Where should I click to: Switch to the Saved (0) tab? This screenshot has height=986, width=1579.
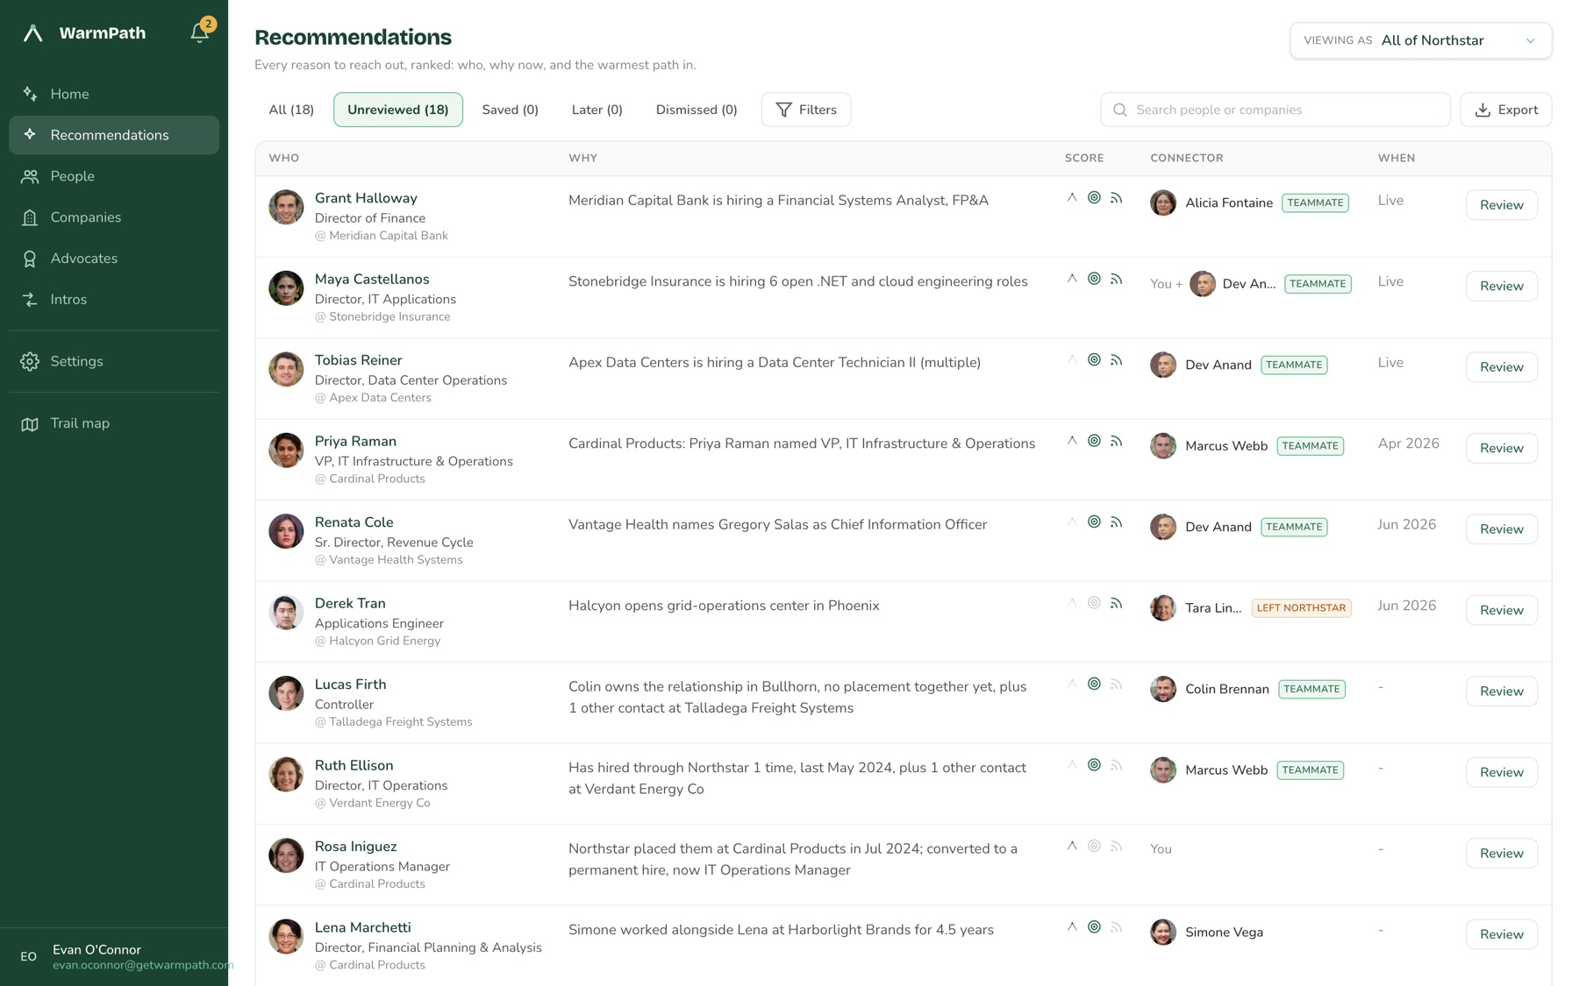click(x=510, y=110)
